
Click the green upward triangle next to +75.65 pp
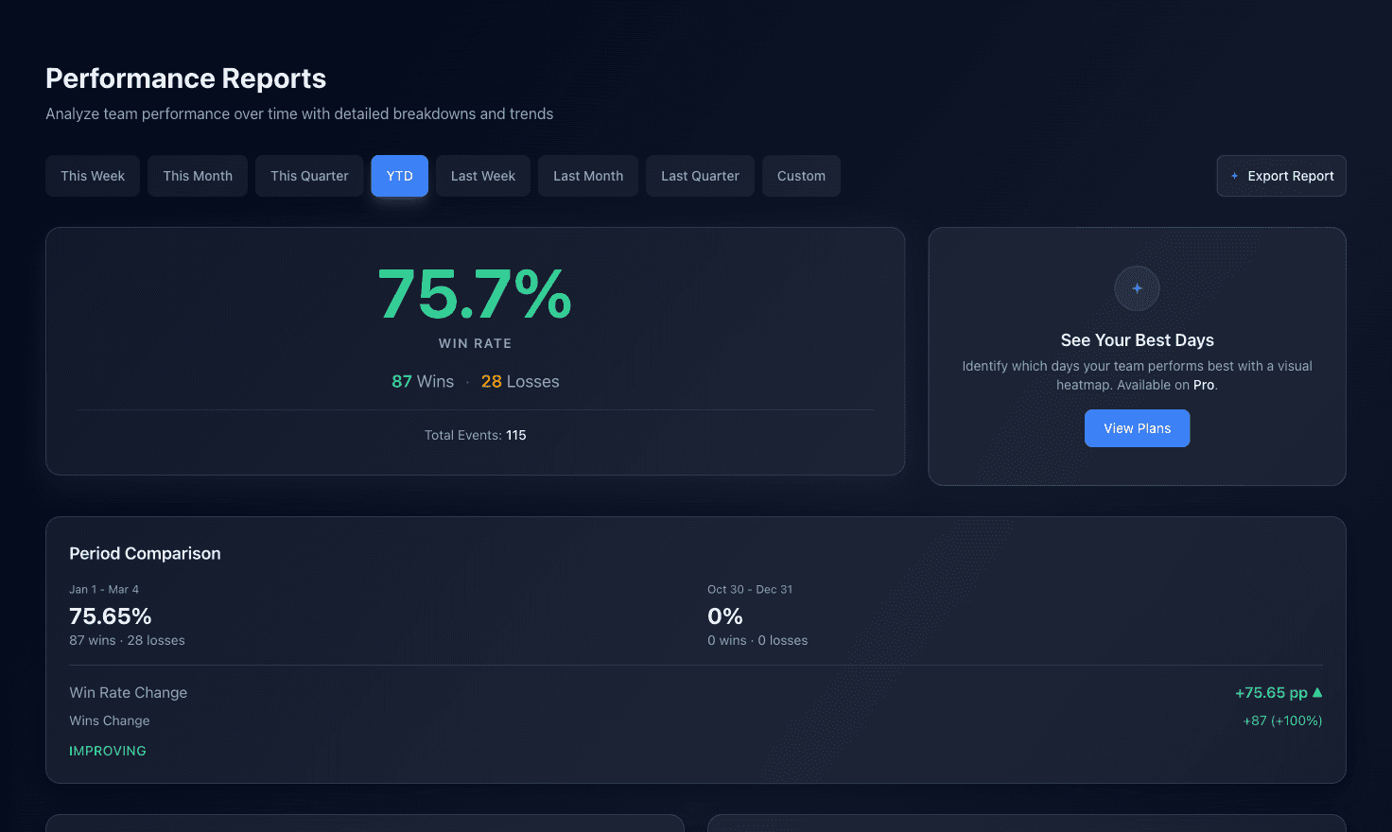[1318, 692]
